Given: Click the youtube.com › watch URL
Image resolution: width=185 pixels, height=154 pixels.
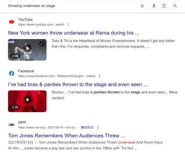Looking at the screenshot, I should click(x=41, y=25).
